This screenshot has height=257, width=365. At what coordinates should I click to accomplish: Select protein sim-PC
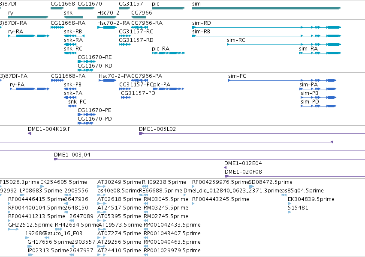(x=282, y=80)
